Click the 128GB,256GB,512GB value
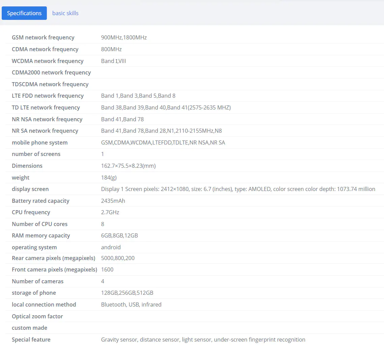This screenshot has width=384, height=352. [127, 293]
